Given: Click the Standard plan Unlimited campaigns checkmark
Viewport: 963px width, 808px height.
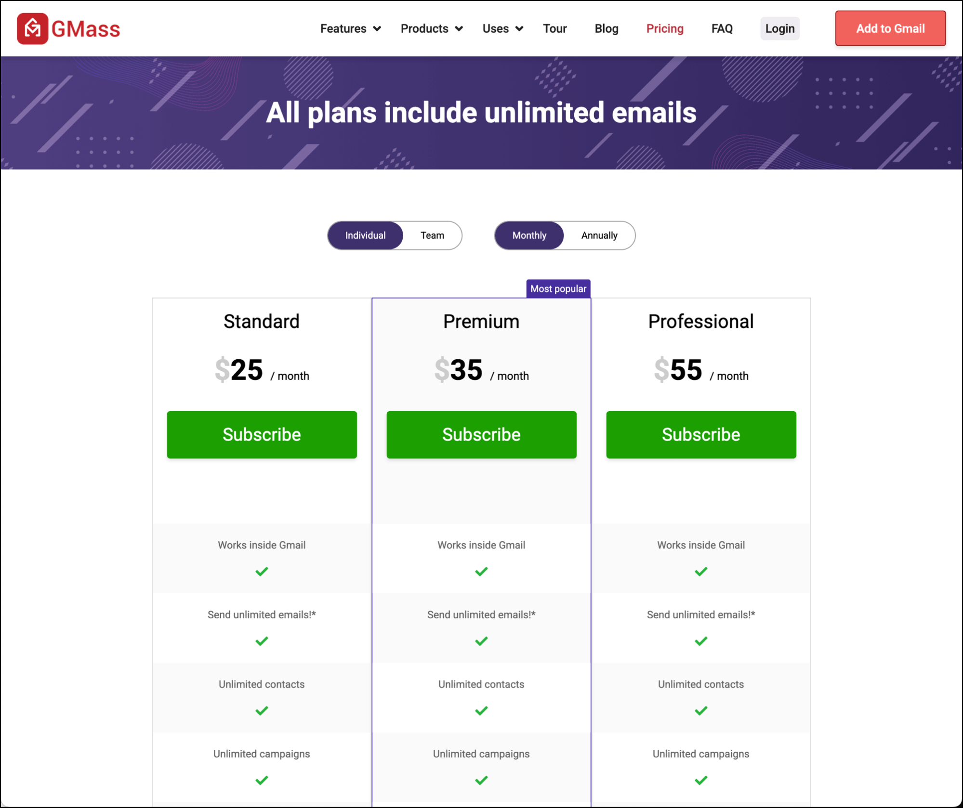Looking at the screenshot, I should (262, 780).
